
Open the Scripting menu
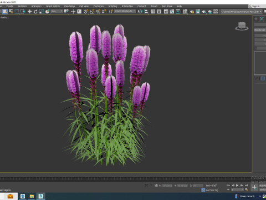[x=112, y=6]
